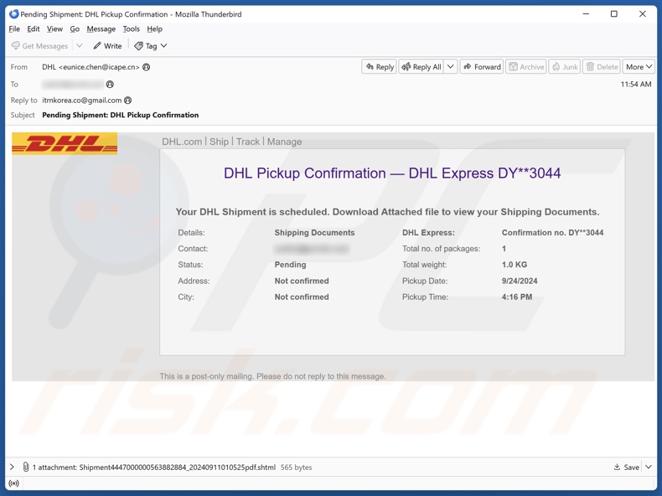Click reply-to address itrnkorea.co@gmail.com
Screen dimensions: 662x496
[82, 100]
